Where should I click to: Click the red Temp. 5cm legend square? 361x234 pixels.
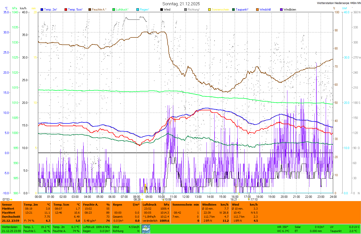pos(66,10)
